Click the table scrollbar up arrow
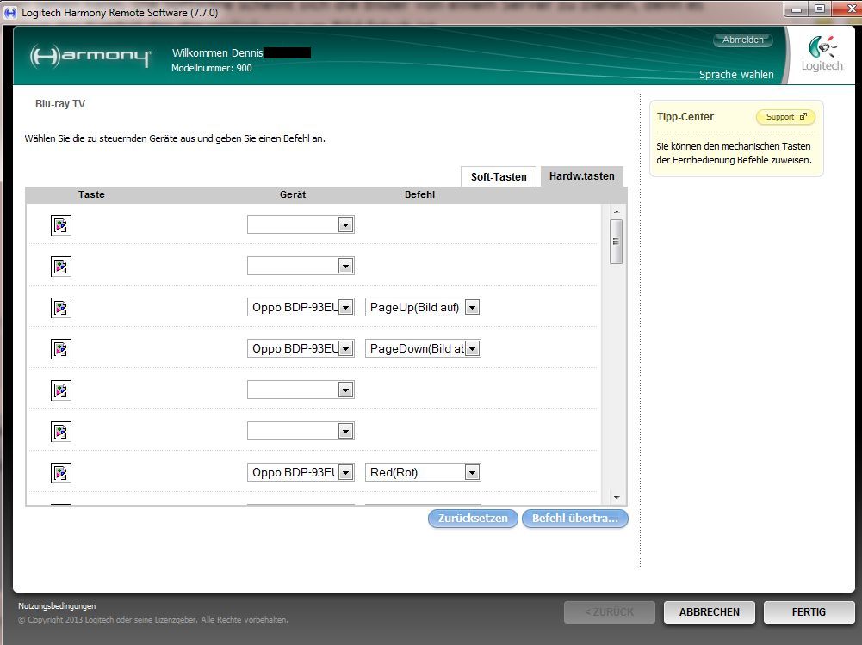The width and height of the screenshot is (862, 645). point(617,212)
